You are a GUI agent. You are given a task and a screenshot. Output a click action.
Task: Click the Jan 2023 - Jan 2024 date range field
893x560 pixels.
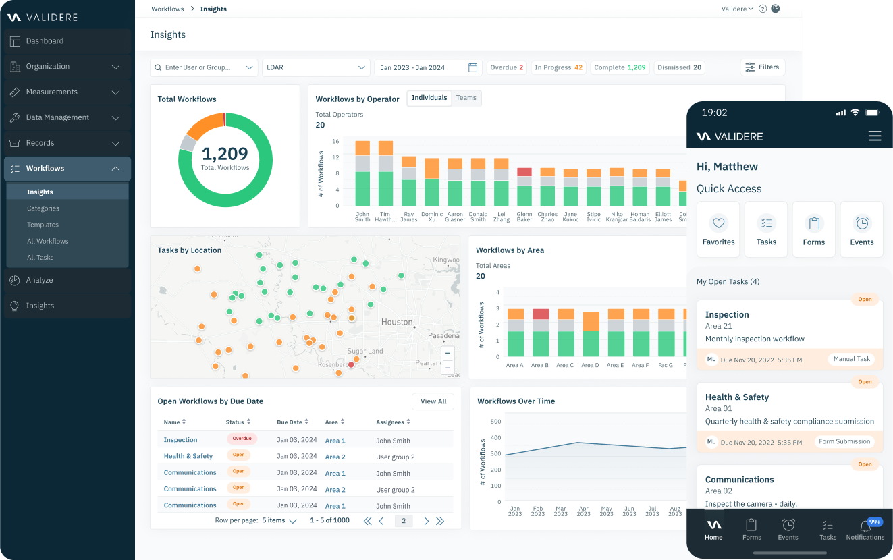pyautogui.click(x=428, y=67)
